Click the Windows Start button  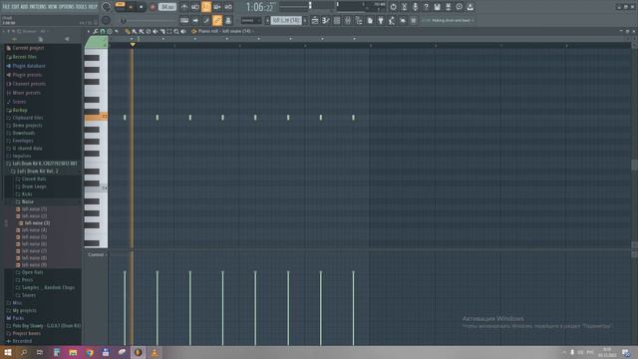pos(8,352)
